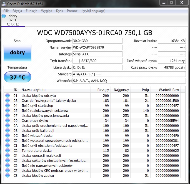Click the status icon for attribute 0C

tap(7, 135)
